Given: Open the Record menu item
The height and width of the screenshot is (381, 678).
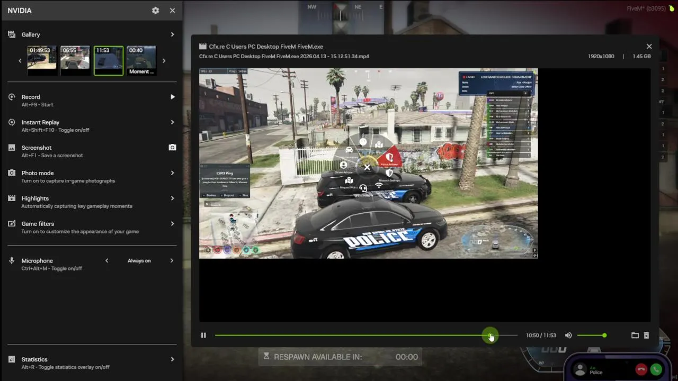Looking at the screenshot, I should (x=92, y=101).
